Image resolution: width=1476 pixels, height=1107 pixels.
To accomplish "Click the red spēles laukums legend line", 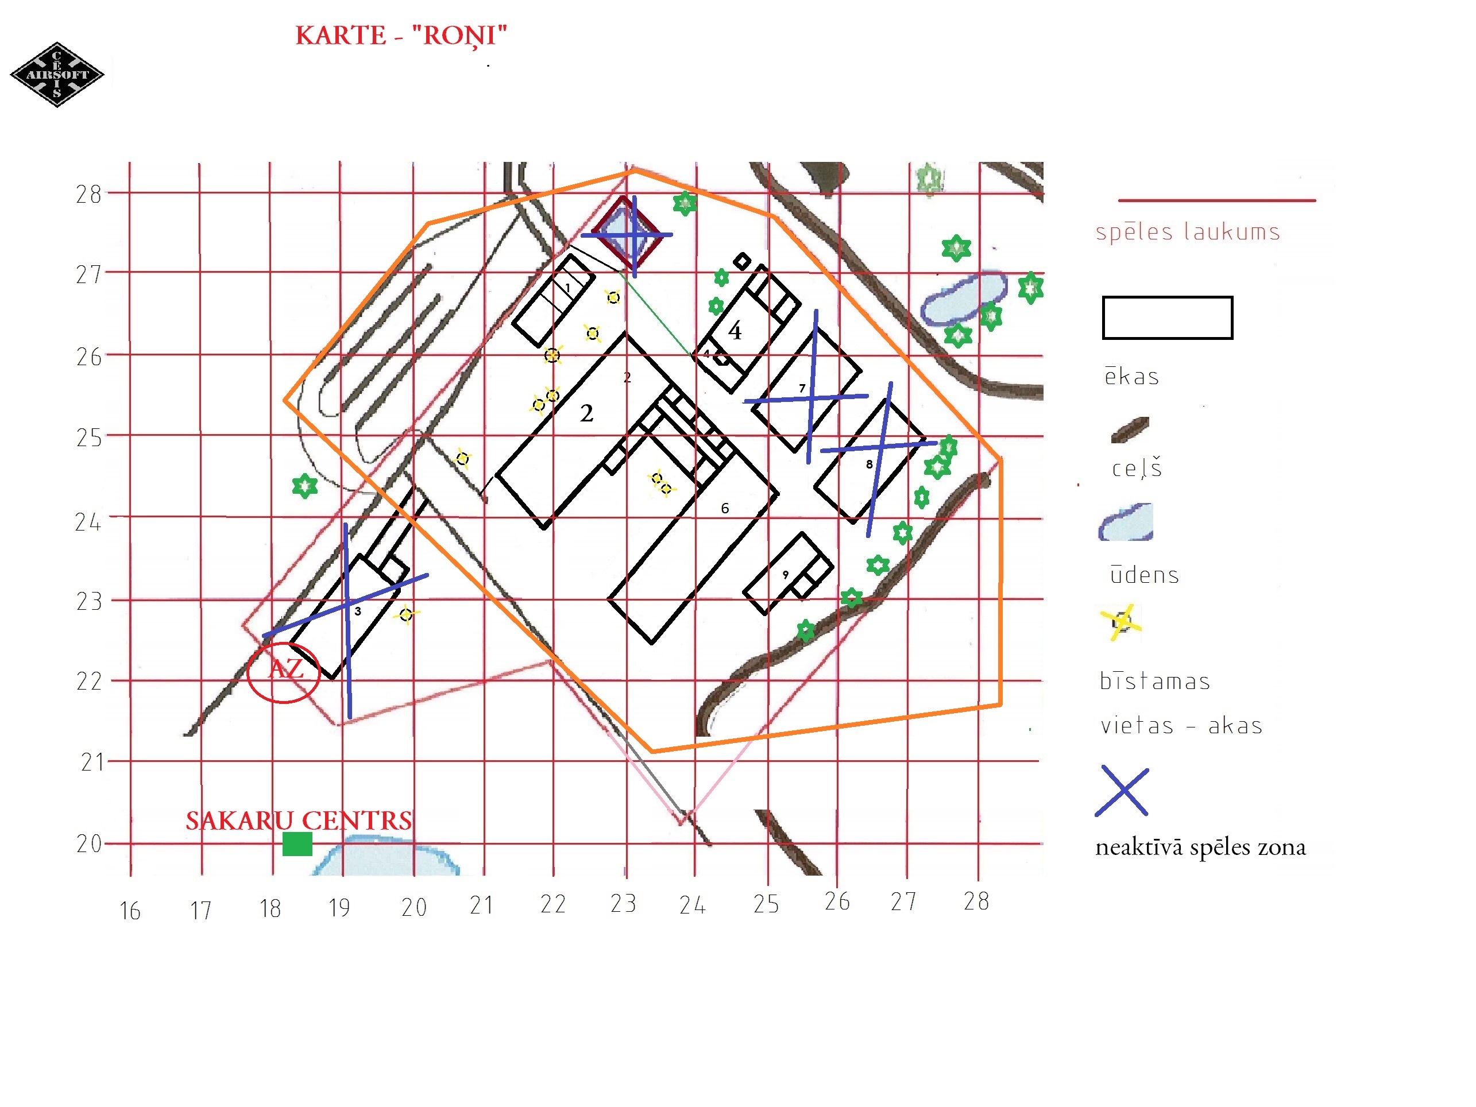I will [1216, 199].
